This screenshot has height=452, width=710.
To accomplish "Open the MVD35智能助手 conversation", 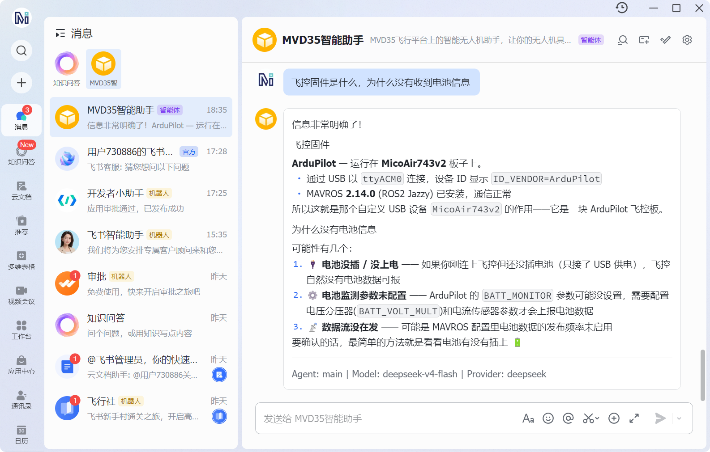I will [x=141, y=117].
